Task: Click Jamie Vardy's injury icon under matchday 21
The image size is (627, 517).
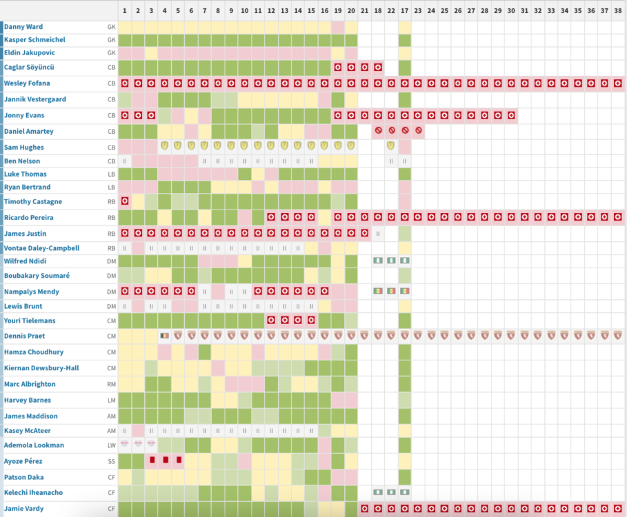Action: [x=364, y=509]
